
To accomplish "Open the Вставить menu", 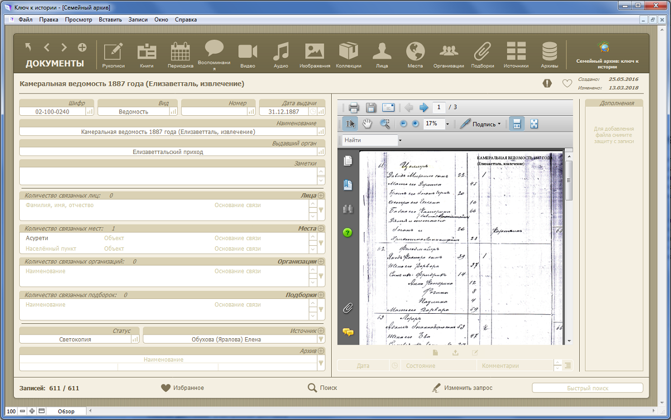I will [x=110, y=20].
